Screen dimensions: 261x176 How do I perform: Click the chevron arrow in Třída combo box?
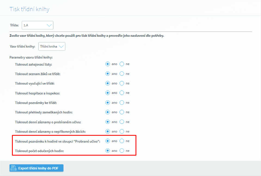pyautogui.click(x=49, y=25)
